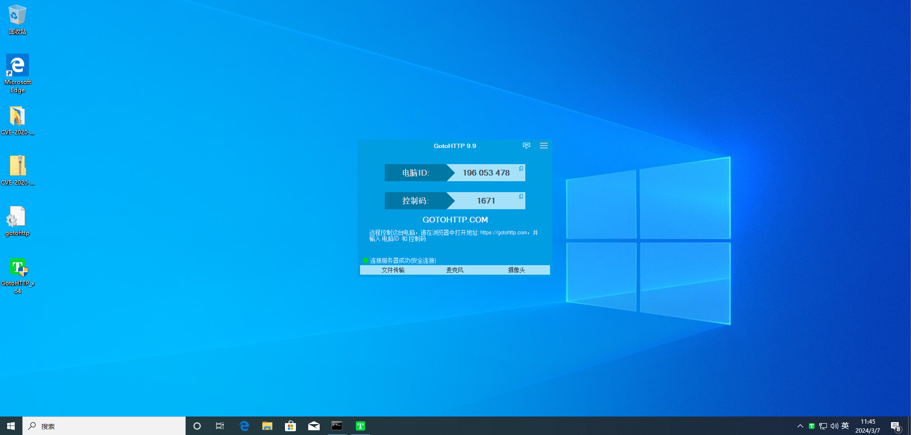This screenshot has width=911, height=435.
Task: Toggle the 英 input language indicator
Action: click(845, 426)
